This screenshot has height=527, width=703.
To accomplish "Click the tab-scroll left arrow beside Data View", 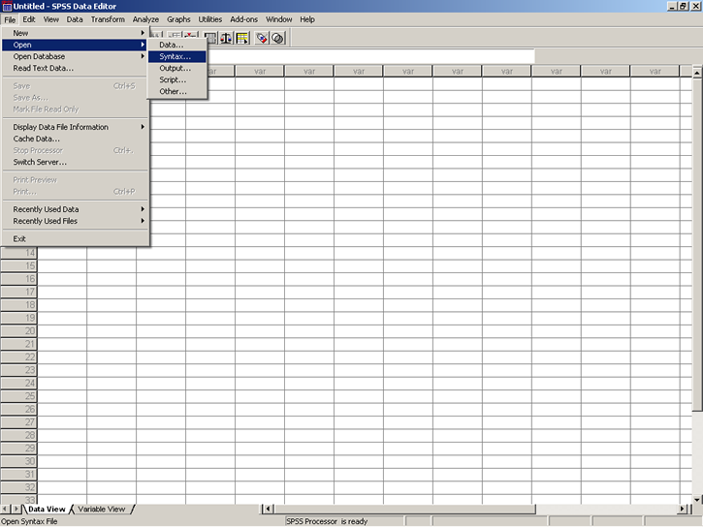I will coord(6,510).
